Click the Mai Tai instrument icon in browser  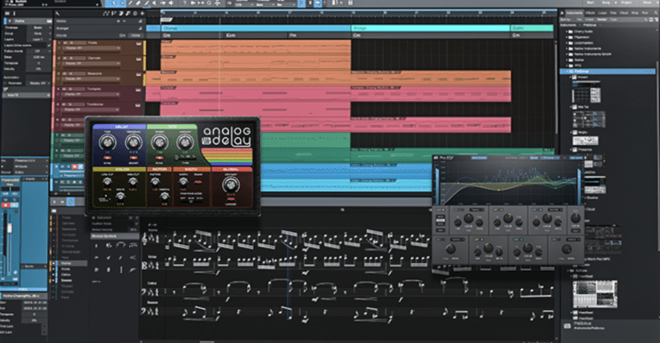point(574,107)
